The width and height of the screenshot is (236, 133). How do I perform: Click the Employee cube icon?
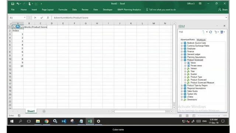185,48
